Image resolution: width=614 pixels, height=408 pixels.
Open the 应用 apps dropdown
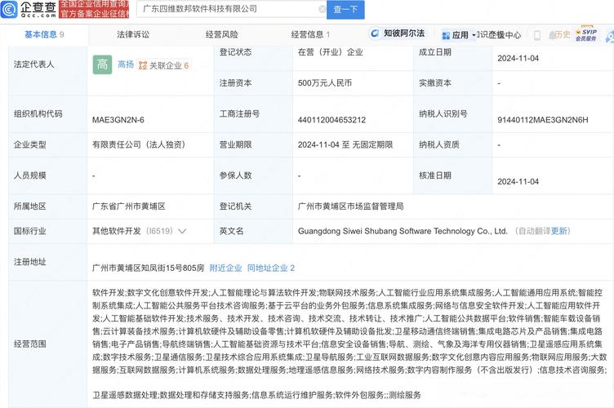(459, 35)
